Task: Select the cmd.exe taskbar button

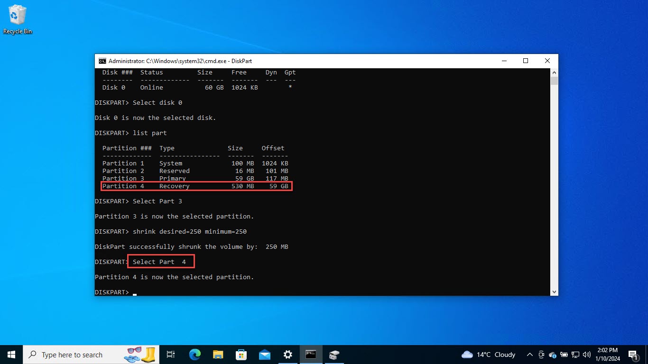Action: (311, 355)
